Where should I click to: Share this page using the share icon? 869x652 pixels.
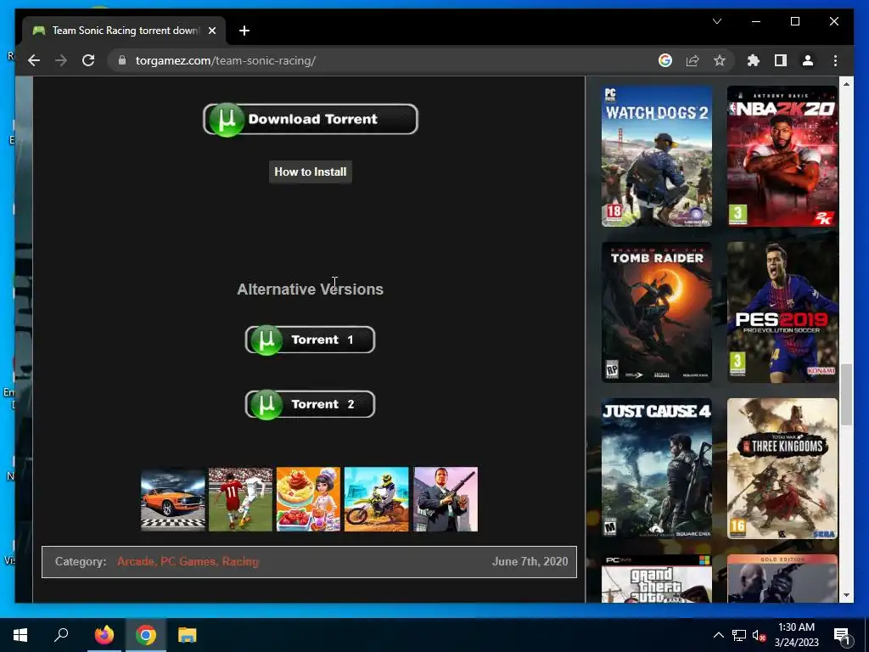[x=692, y=60]
